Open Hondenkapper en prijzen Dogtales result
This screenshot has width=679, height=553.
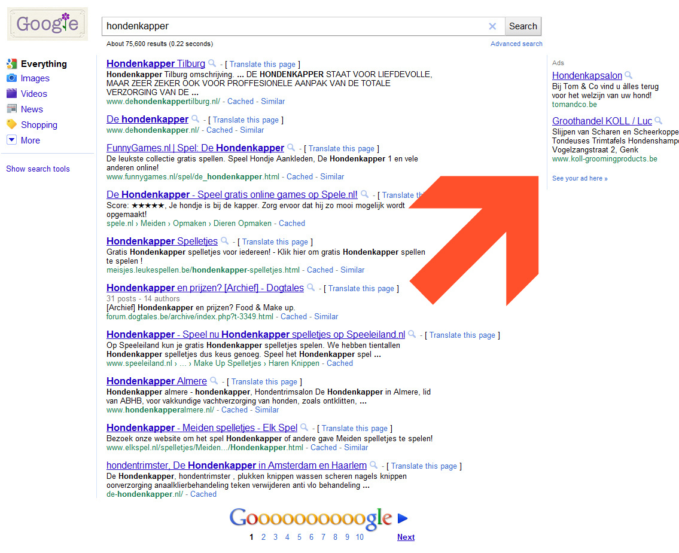[205, 288]
